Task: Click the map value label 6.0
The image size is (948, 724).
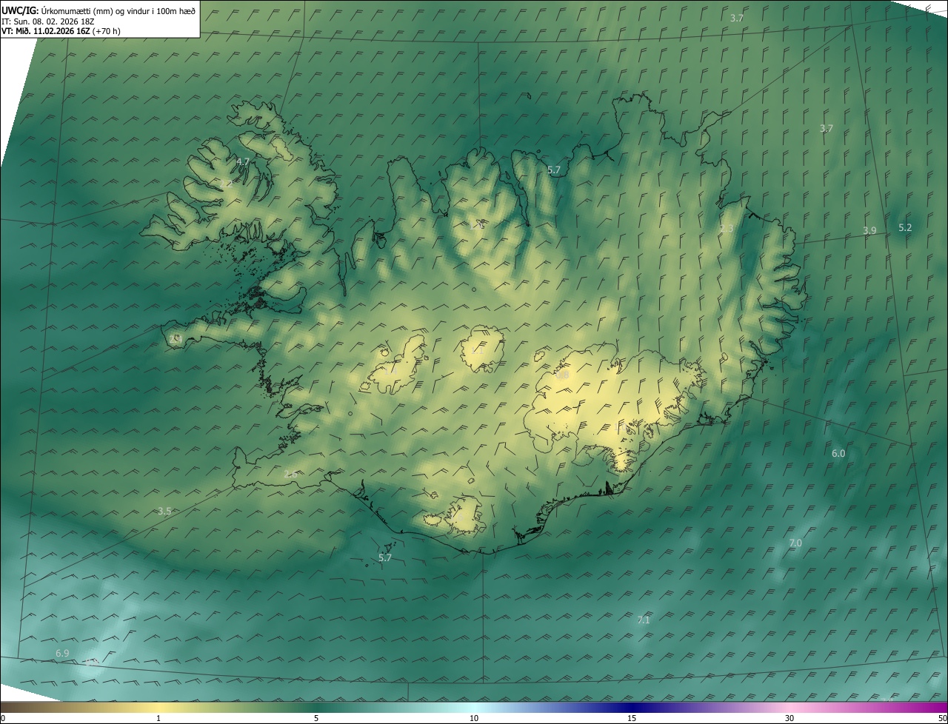Action: (838, 453)
